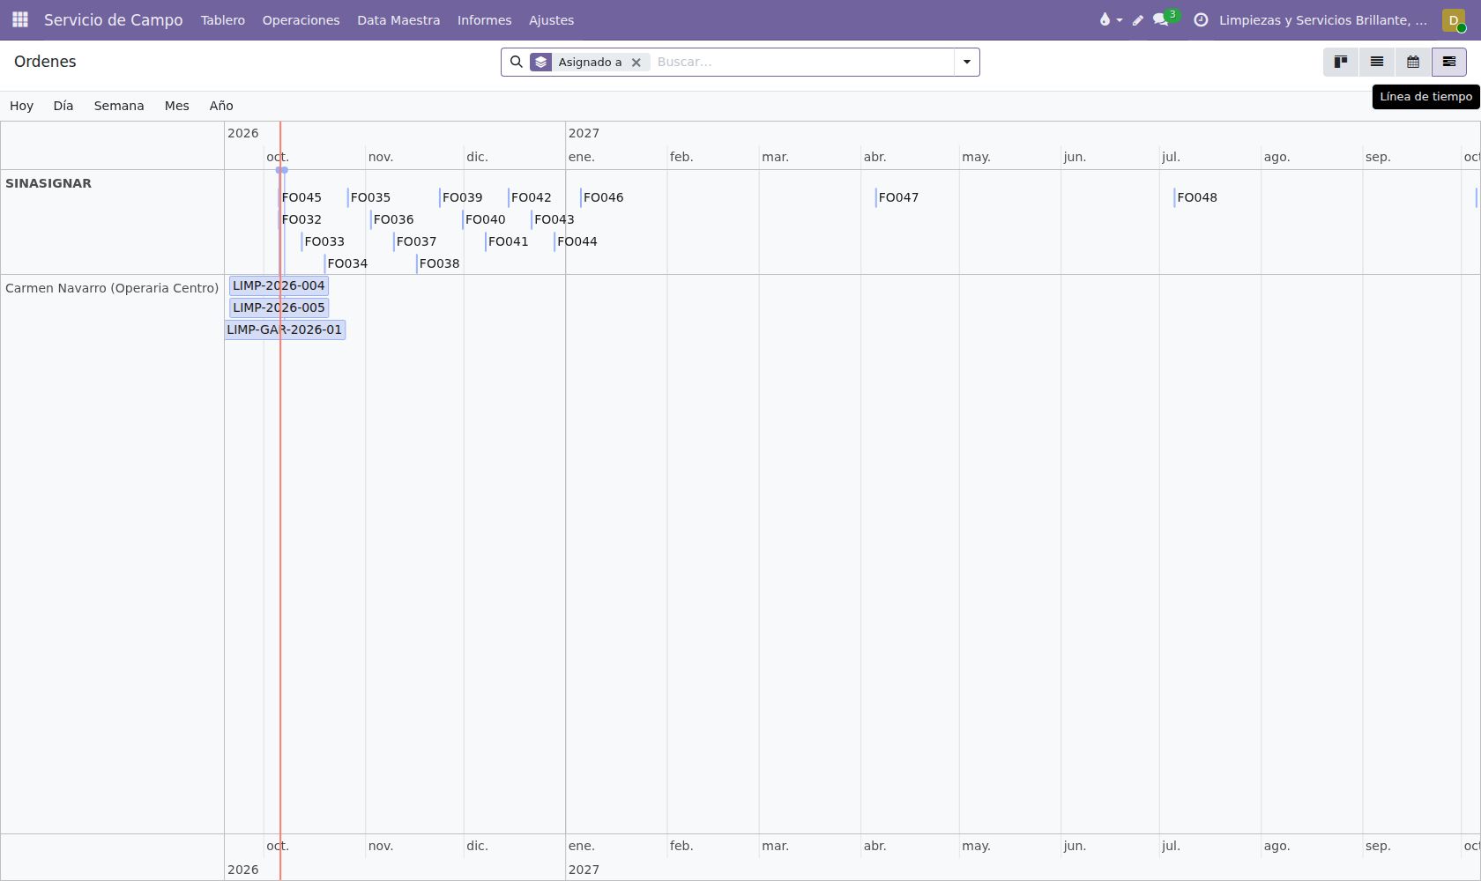Open the Ajustes menu
Image resolution: width=1481 pixels, height=881 pixels.
(551, 19)
